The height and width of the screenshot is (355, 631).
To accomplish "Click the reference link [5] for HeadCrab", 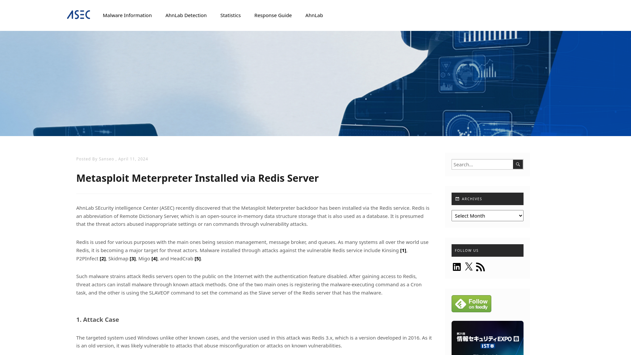I will (197, 258).
